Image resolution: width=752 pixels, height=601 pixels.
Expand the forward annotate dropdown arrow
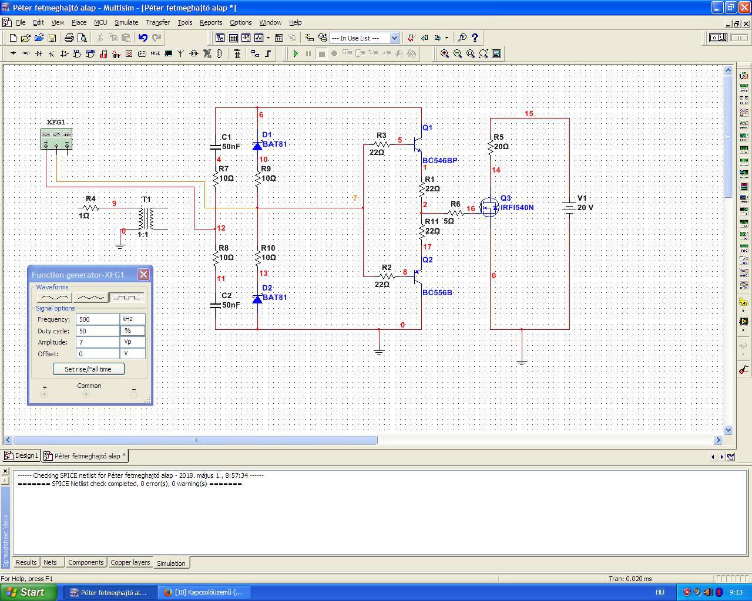(446, 38)
